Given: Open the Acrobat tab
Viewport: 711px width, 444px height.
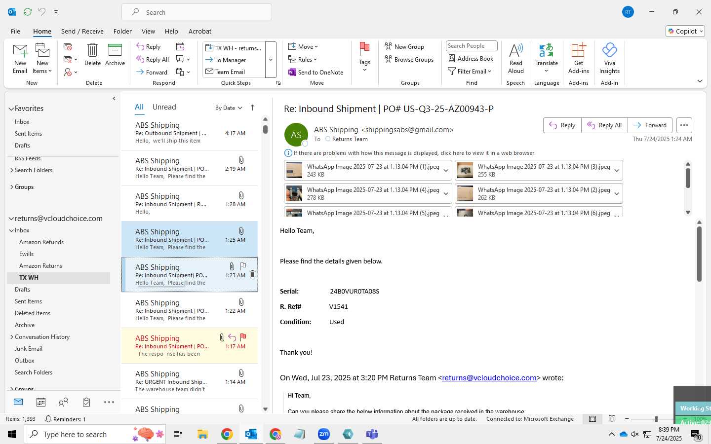Looking at the screenshot, I should [x=200, y=31].
